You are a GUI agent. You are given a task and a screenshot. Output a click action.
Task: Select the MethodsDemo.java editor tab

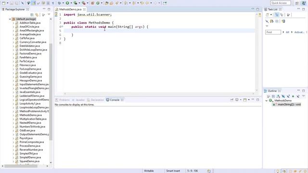point(70,9)
